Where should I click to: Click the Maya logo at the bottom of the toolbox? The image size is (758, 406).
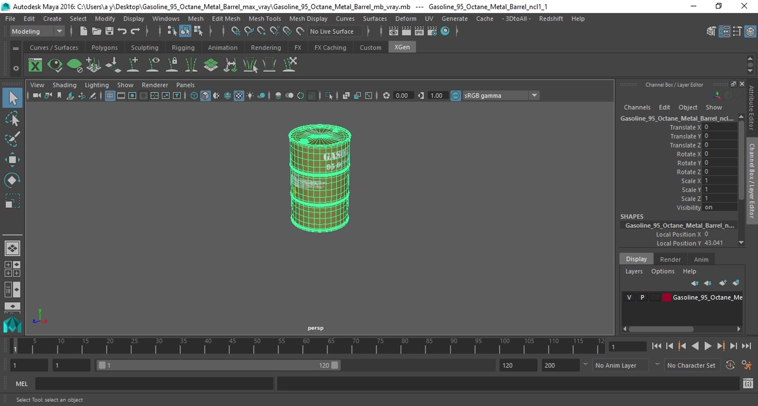[x=12, y=325]
